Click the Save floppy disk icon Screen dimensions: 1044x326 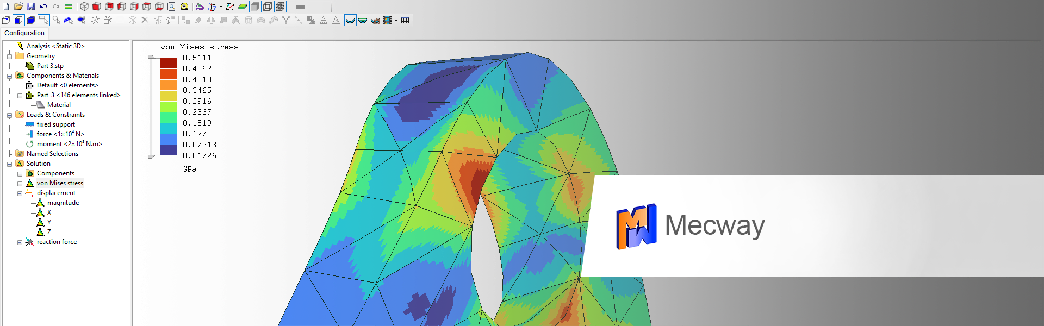pyautogui.click(x=31, y=7)
